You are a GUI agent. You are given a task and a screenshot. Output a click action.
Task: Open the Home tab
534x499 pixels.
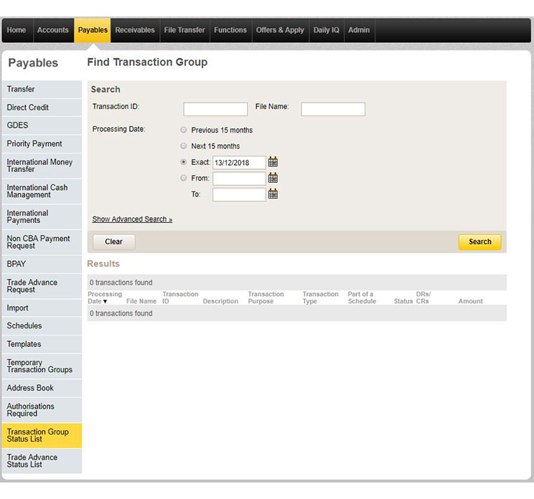pos(17,30)
